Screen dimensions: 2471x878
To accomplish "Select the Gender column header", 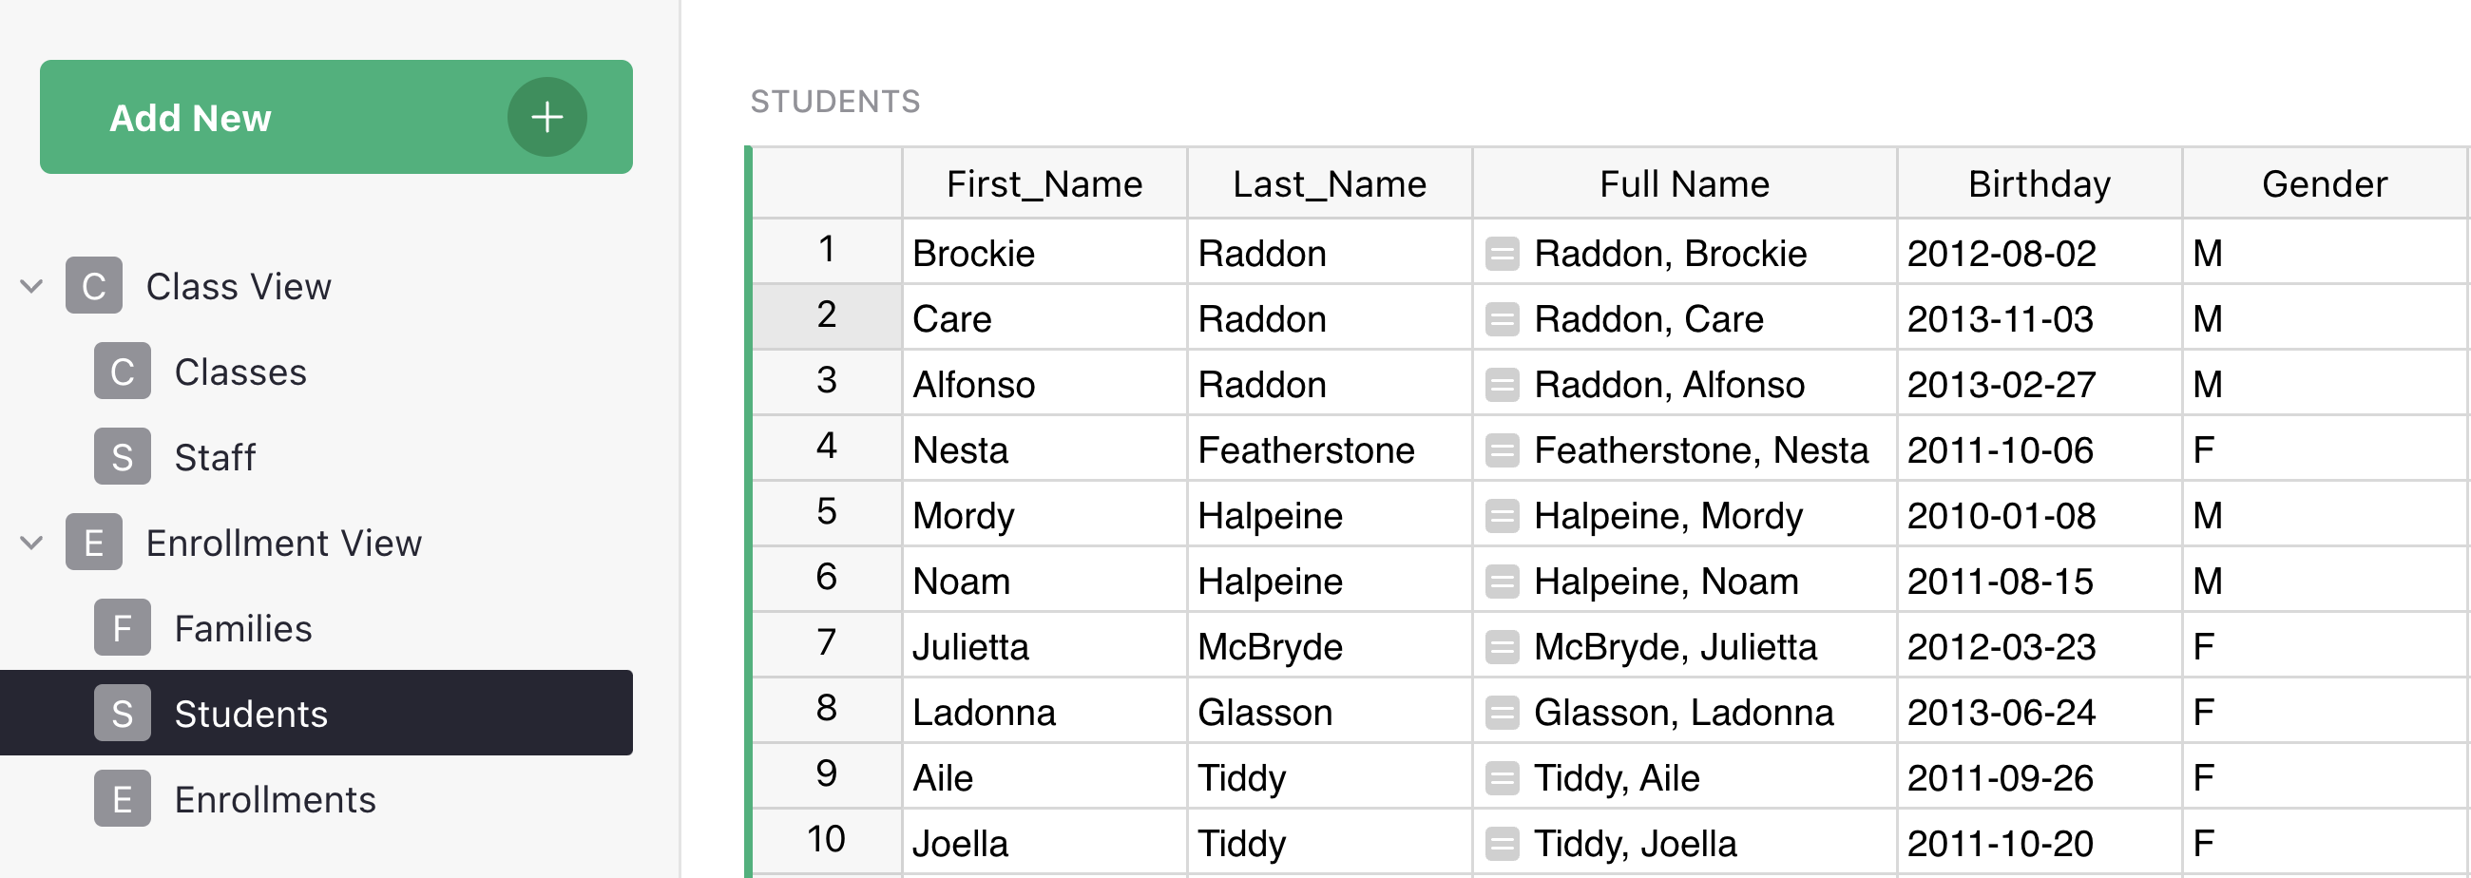I will (2324, 184).
